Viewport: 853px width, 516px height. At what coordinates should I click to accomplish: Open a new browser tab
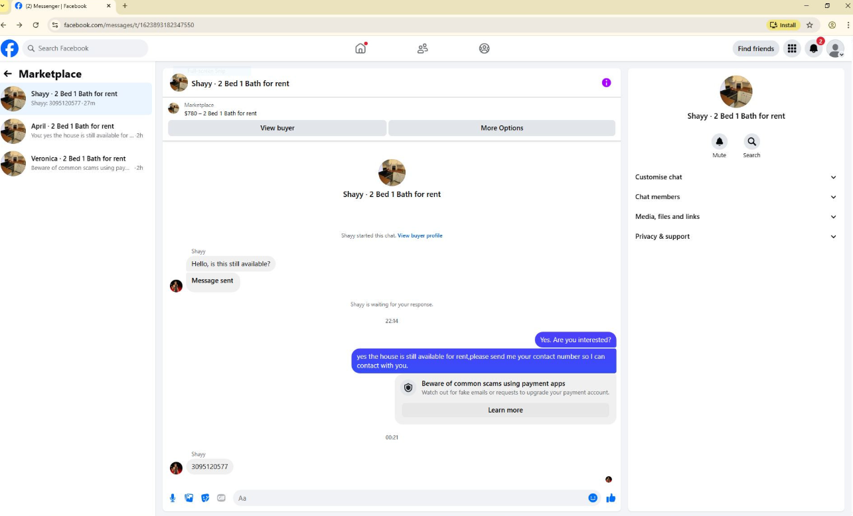[x=125, y=6]
